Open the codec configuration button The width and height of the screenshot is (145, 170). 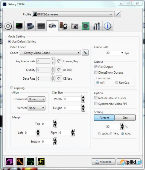coord(85,53)
